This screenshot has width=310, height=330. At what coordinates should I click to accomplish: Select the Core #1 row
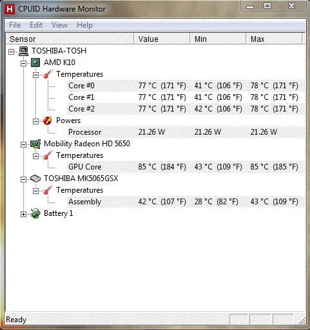coord(186,97)
